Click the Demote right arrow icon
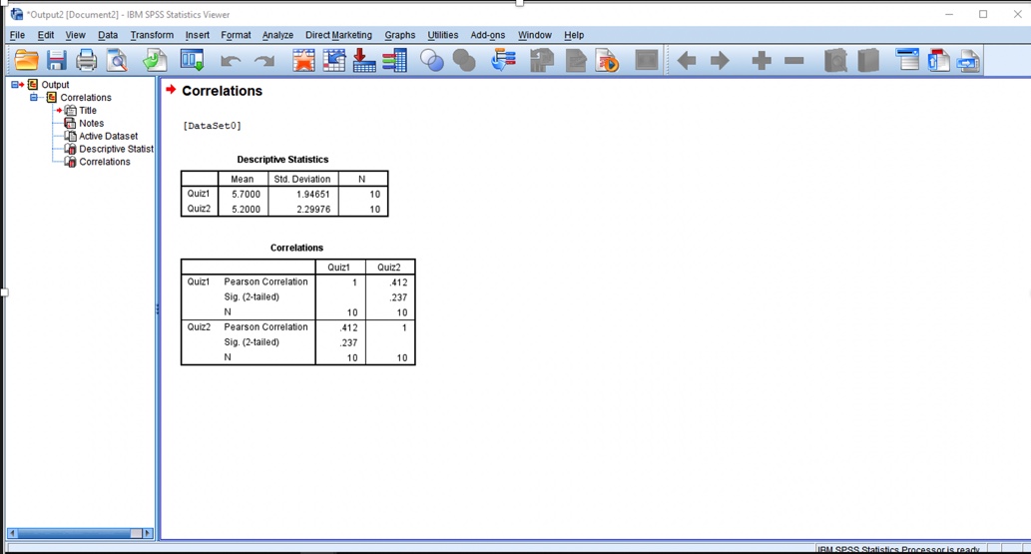This screenshot has width=1031, height=554. point(720,61)
